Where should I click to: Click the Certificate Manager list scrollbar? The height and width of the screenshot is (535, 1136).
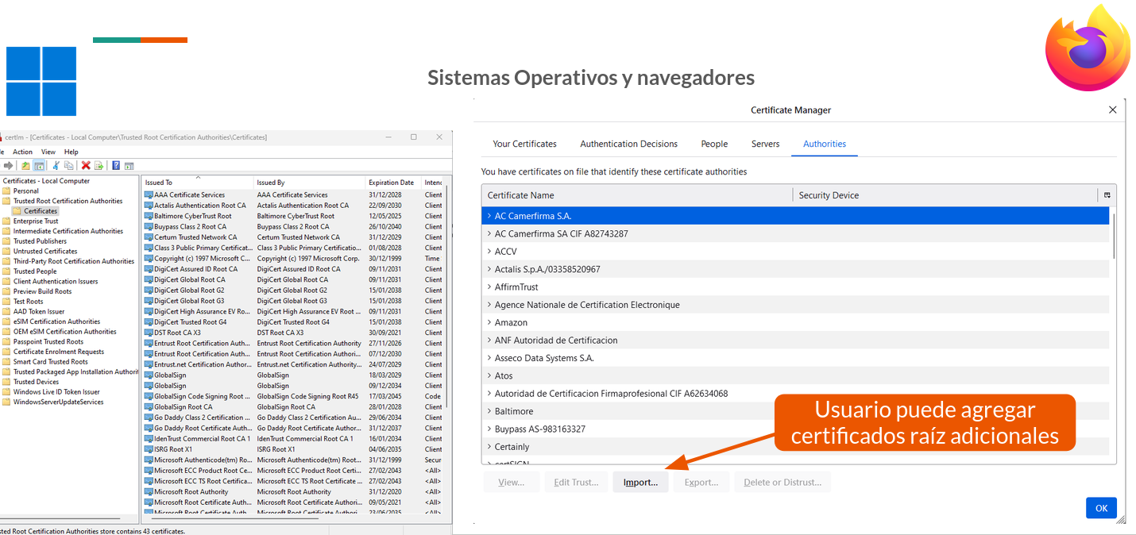tap(1114, 235)
